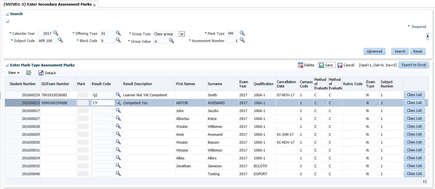The image size is (435, 189).
Task: Click the Assessment Number lookup magnifier
Action: [242, 40]
